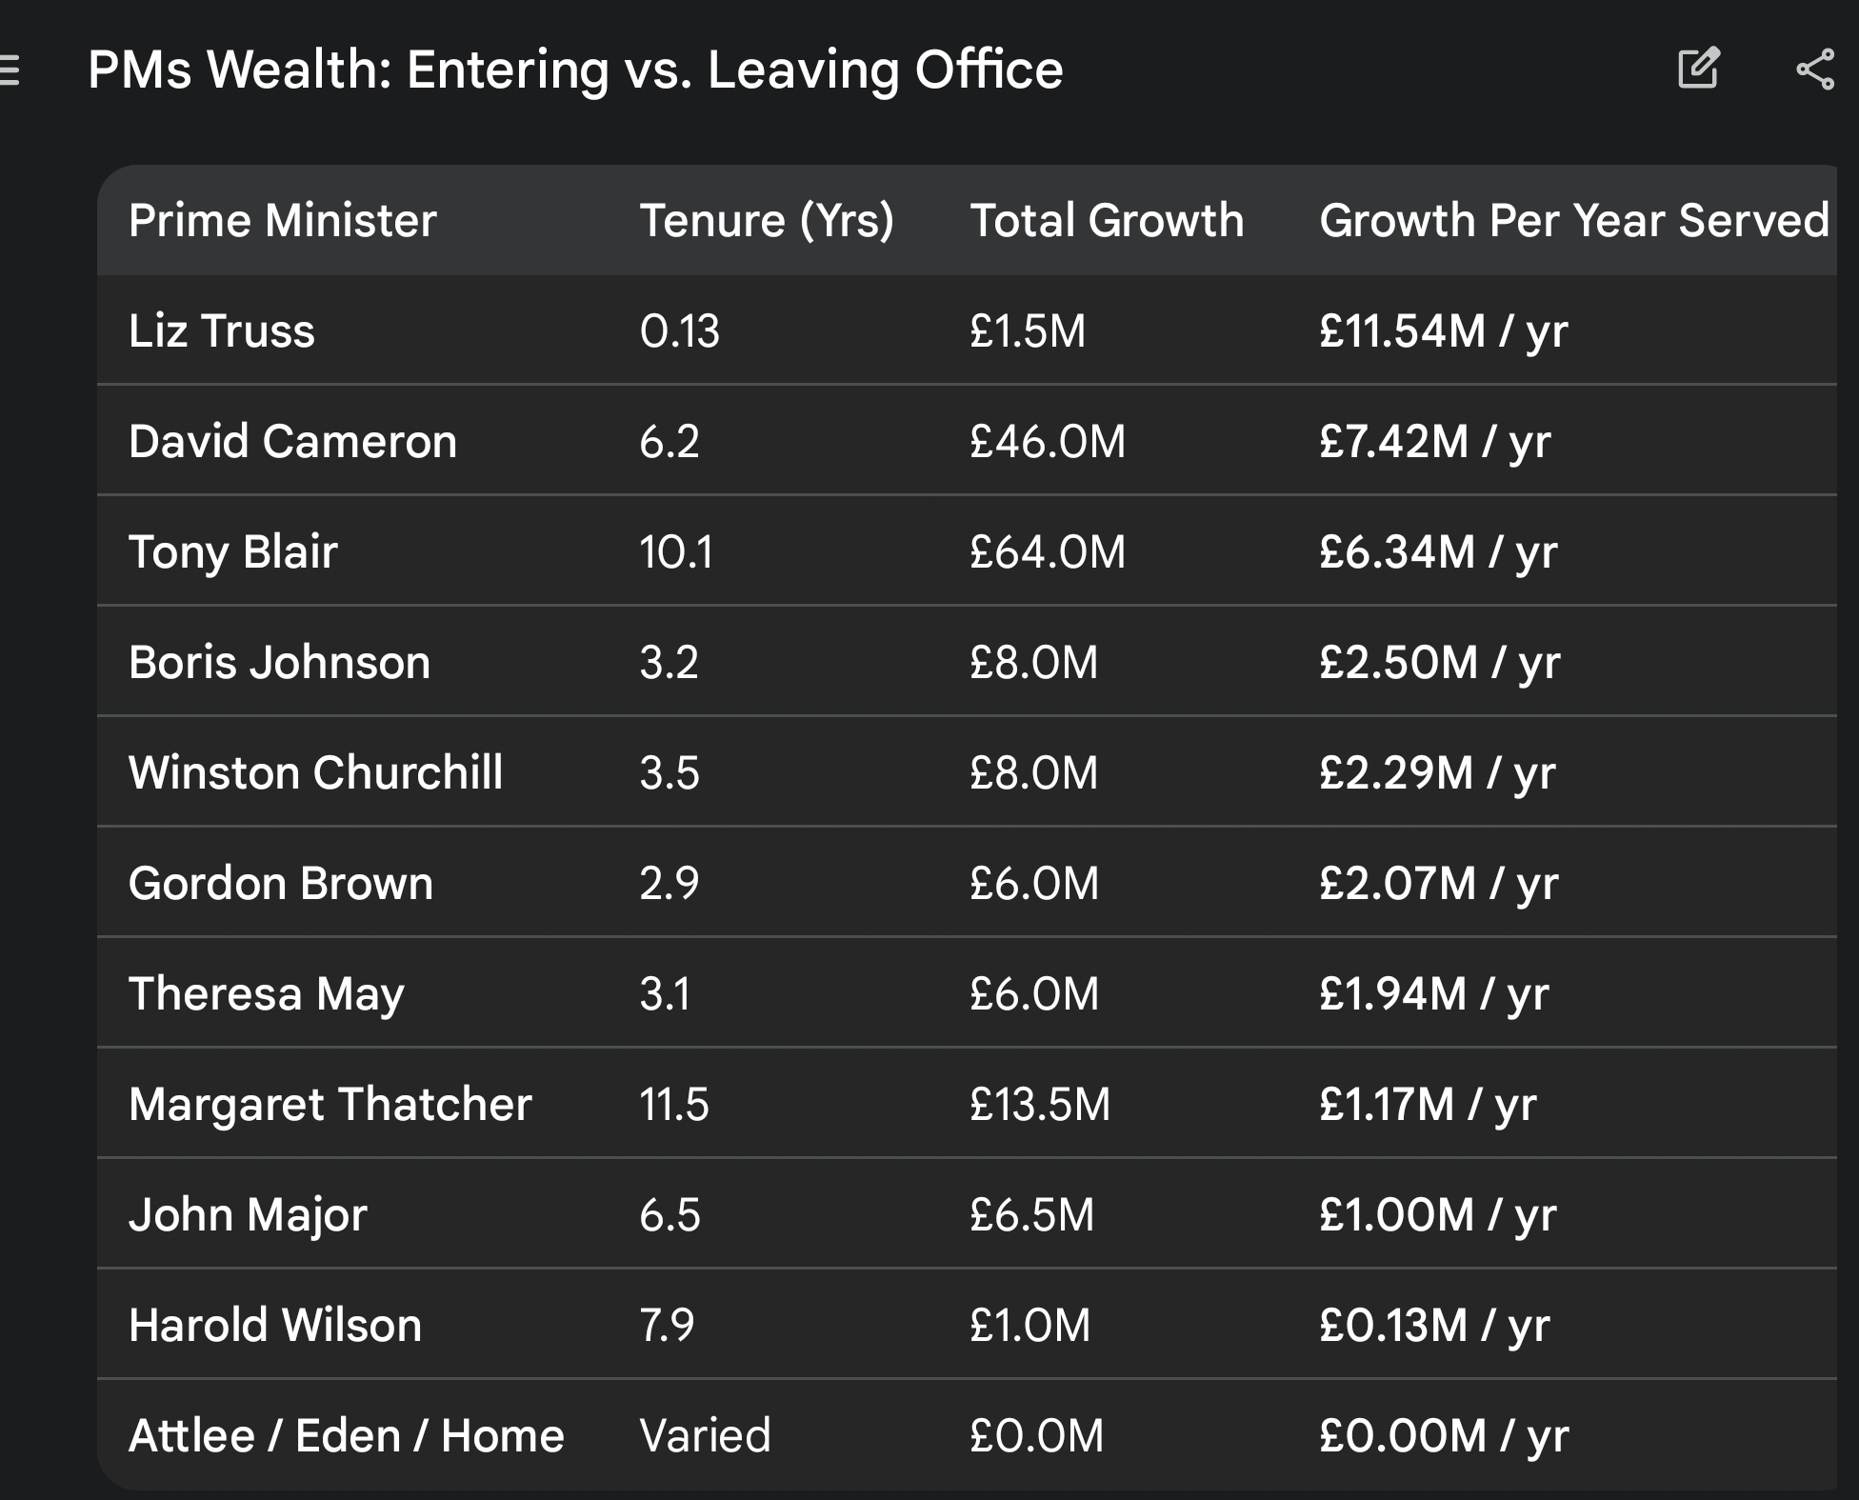This screenshot has width=1859, height=1500.
Task: Click the 'Winston Churchill' name cell
Action: tap(315, 773)
